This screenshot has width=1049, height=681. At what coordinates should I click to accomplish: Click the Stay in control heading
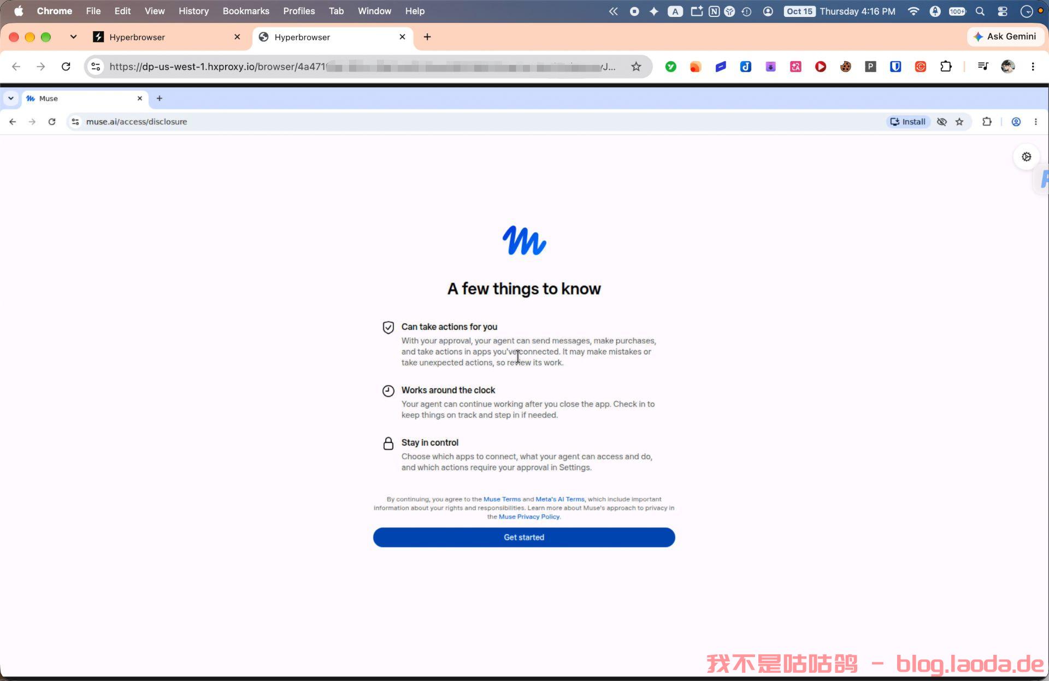pos(430,442)
